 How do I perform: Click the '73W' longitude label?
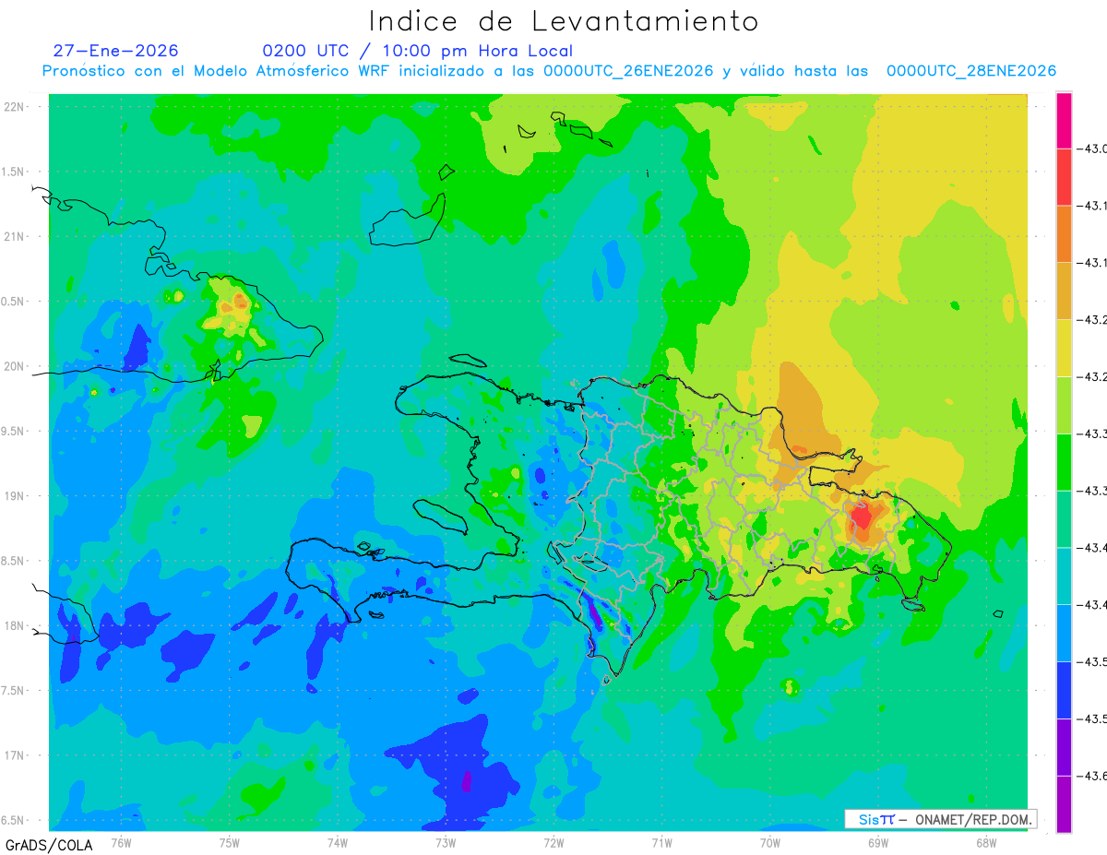pos(446,842)
